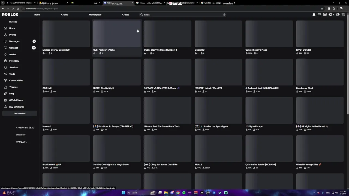
Task: Open the Quarantine Border [HORROR] thumbnail
Action: 269,149
